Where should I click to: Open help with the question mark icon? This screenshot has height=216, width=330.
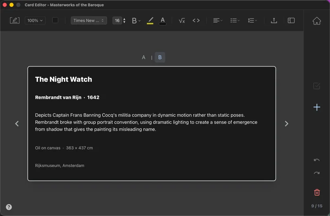point(9,207)
